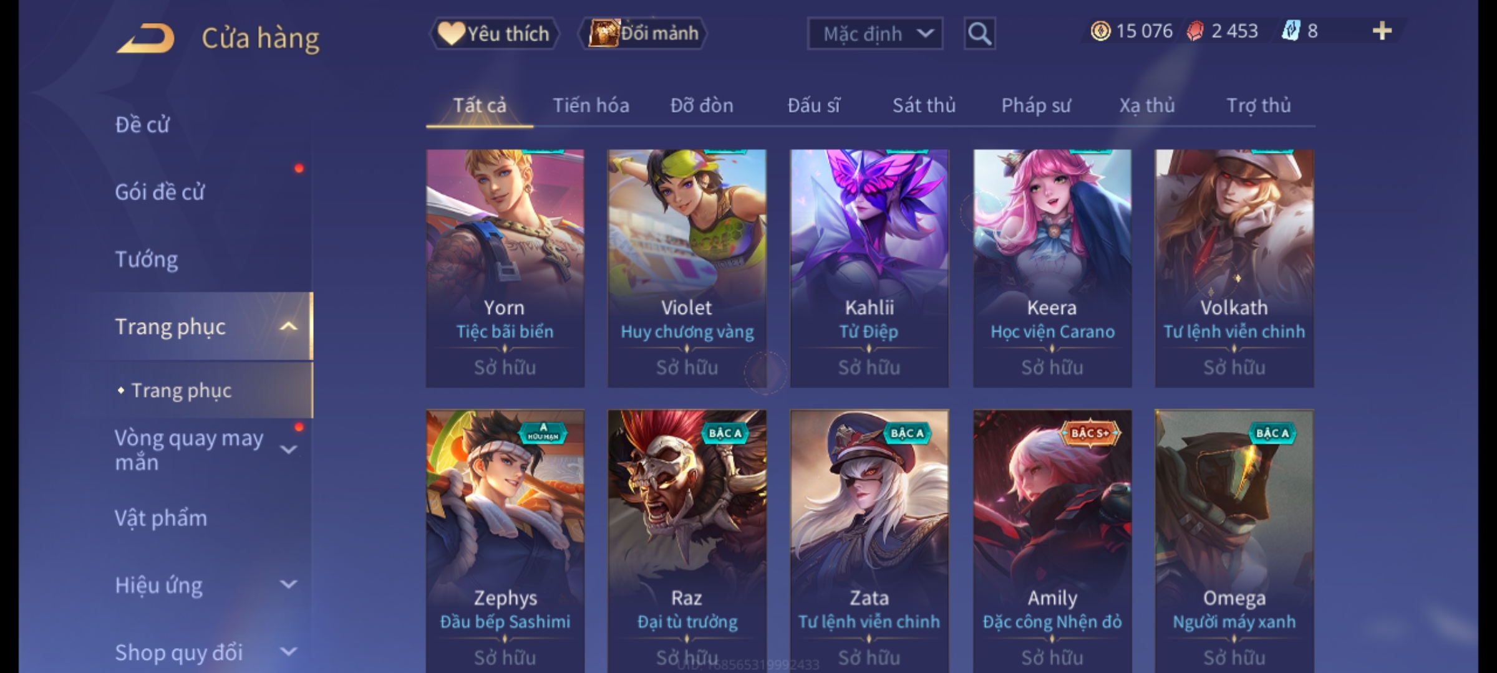Open Đổi mảnh fragment exchange
The image size is (1497, 673).
click(x=644, y=34)
